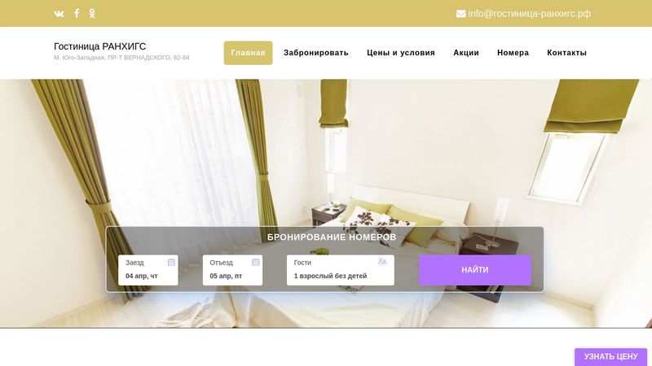Image resolution: width=652 pixels, height=366 pixels.
Task: Open the Facebook page icon
Action: coord(77,13)
